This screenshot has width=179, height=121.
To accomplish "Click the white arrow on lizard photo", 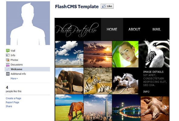I will tap(166, 107).
